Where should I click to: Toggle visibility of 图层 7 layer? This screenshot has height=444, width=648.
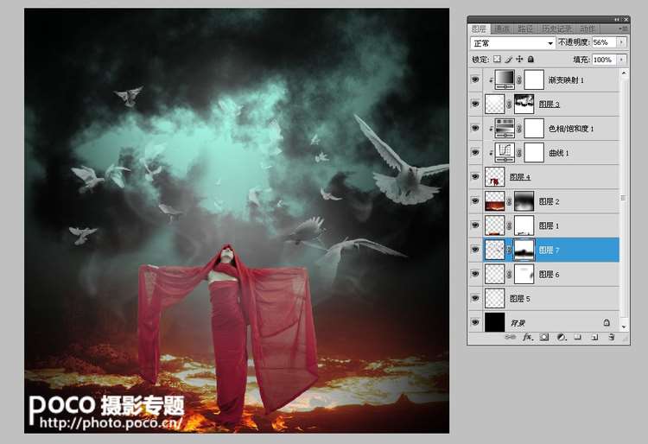pyautogui.click(x=475, y=250)
